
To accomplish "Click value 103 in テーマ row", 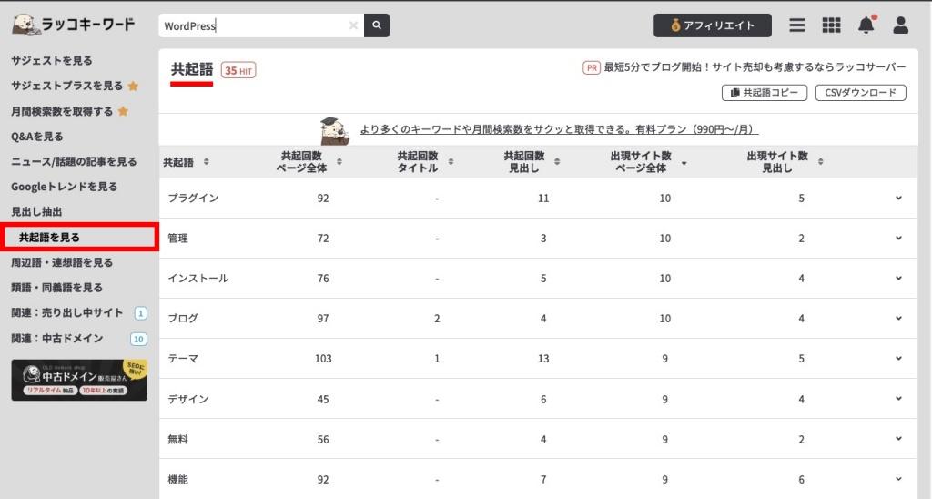I will (323, 359).
